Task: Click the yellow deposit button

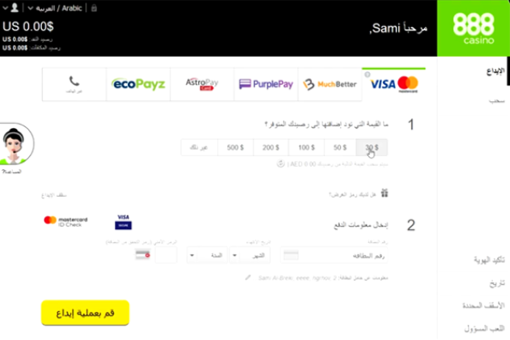Action: 85,312
